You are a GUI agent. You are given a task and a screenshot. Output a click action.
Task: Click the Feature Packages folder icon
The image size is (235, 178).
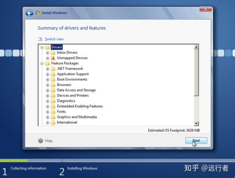(48, 63)
